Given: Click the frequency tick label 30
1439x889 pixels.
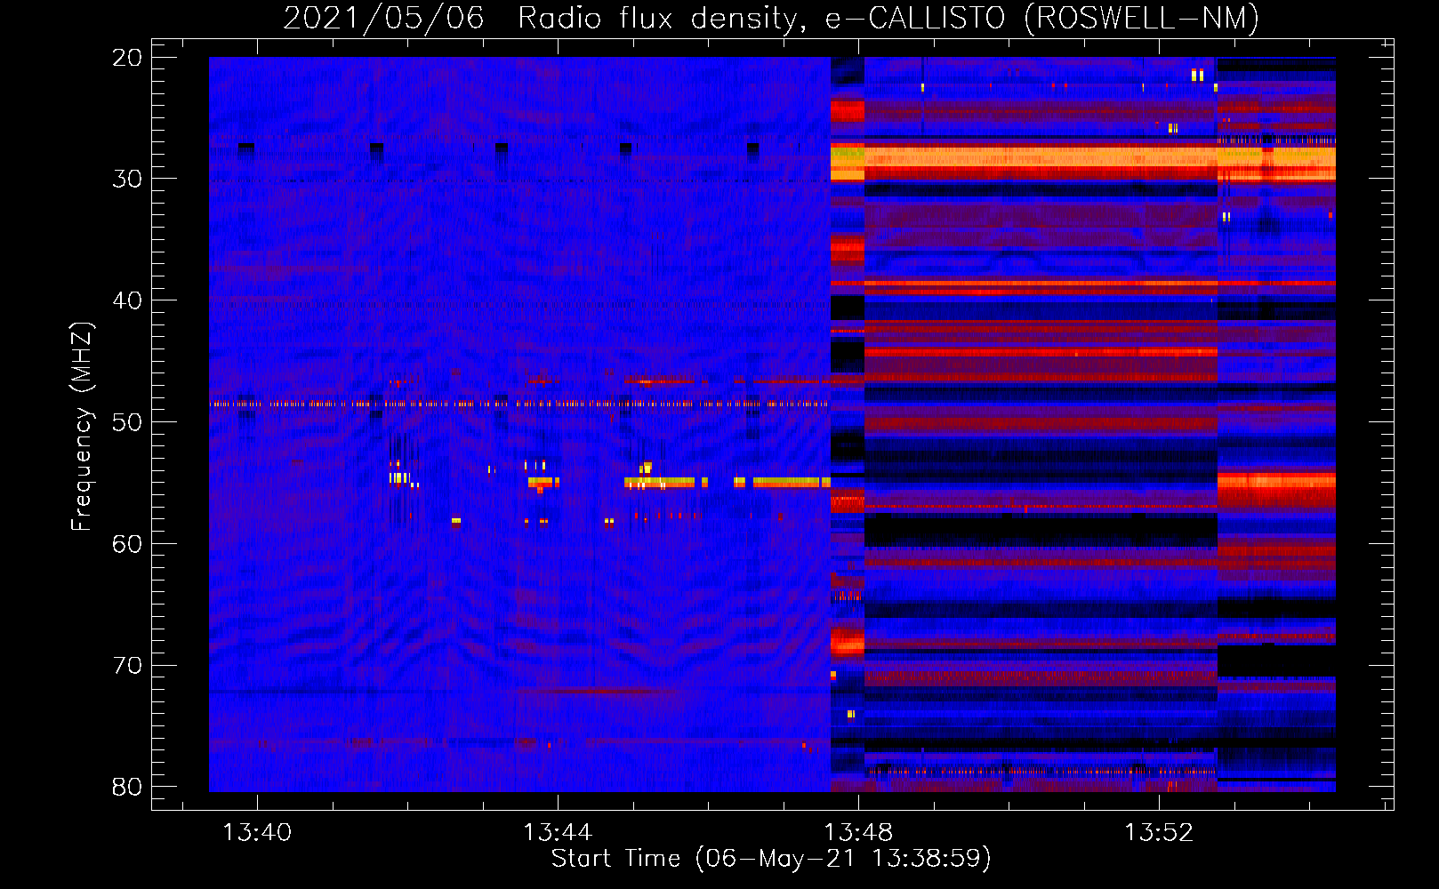Looking at the screenshot, I should (127, 179).
